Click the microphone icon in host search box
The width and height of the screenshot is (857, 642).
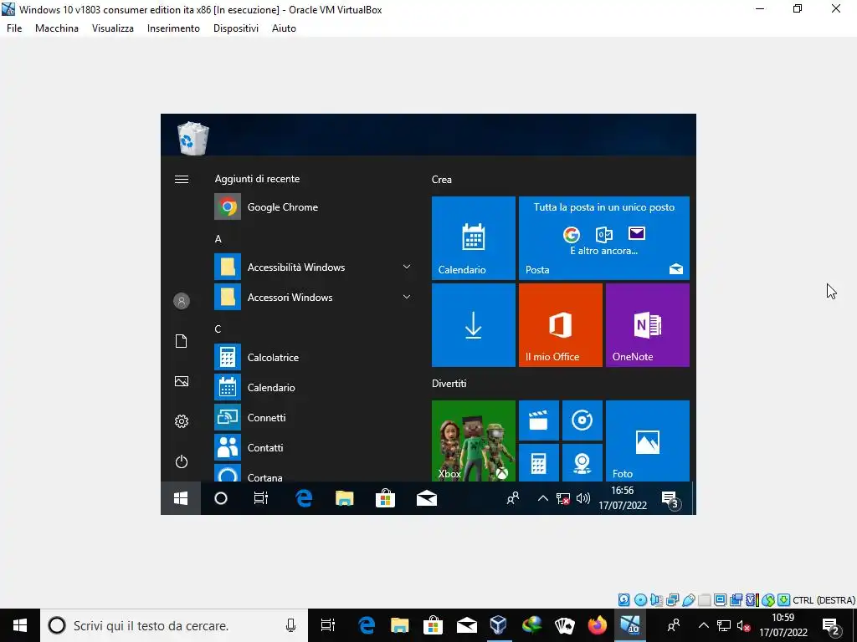[x=290, y=625]
